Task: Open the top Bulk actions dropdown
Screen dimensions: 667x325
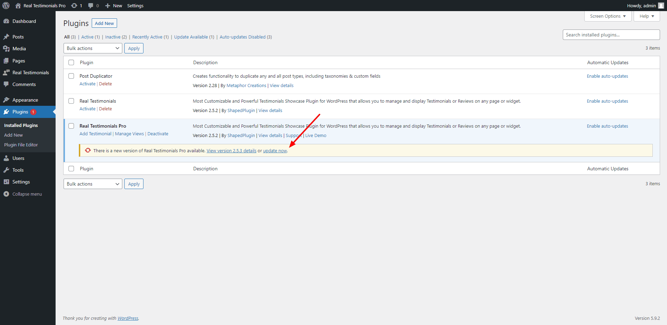Action: pos(93,48)
